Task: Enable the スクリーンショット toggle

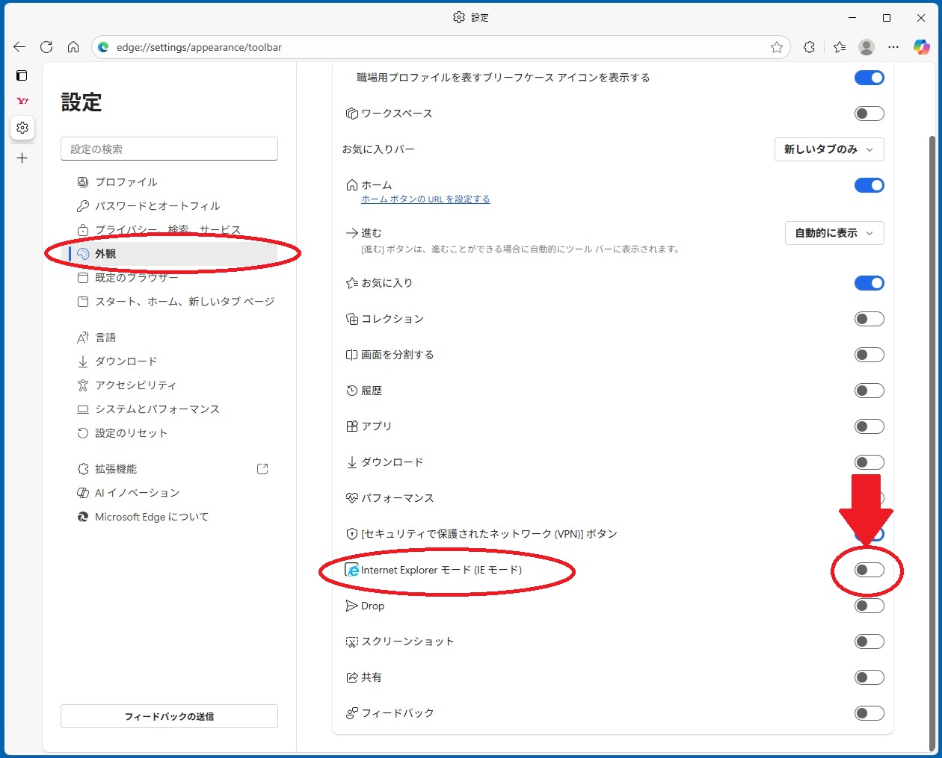Action: (x=869, y=641)
